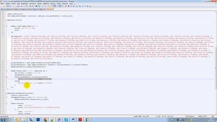Collapse the if(polygonGeometry.contains fold marker
This screenshot has width=217, height=122.
click(x=6, y=77)
